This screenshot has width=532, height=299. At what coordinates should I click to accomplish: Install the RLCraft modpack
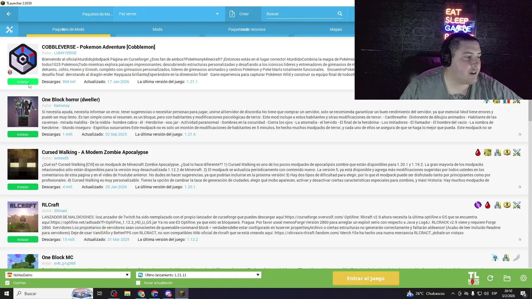23,240
